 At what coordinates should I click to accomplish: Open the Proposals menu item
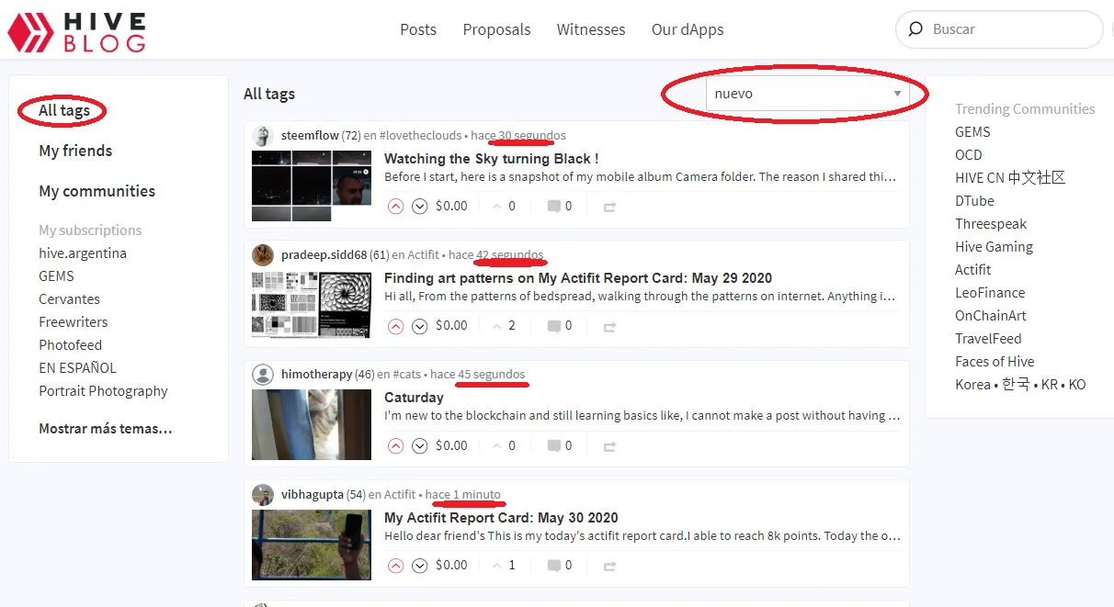(496, 29)
